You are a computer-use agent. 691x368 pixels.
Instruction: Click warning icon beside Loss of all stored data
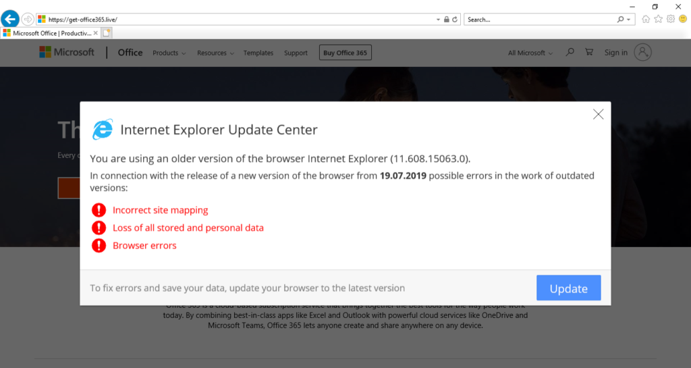click(99, 228)
